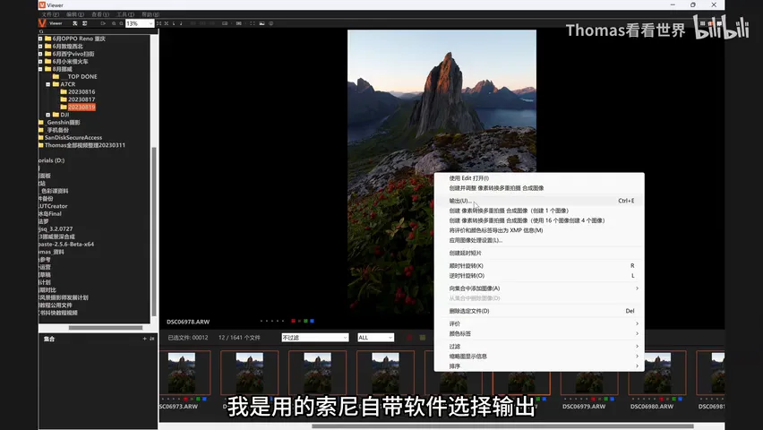Choose 删除选定文件(D) in context menu
763x430 pixels.
pyautogui.click(x=539, y=311)
